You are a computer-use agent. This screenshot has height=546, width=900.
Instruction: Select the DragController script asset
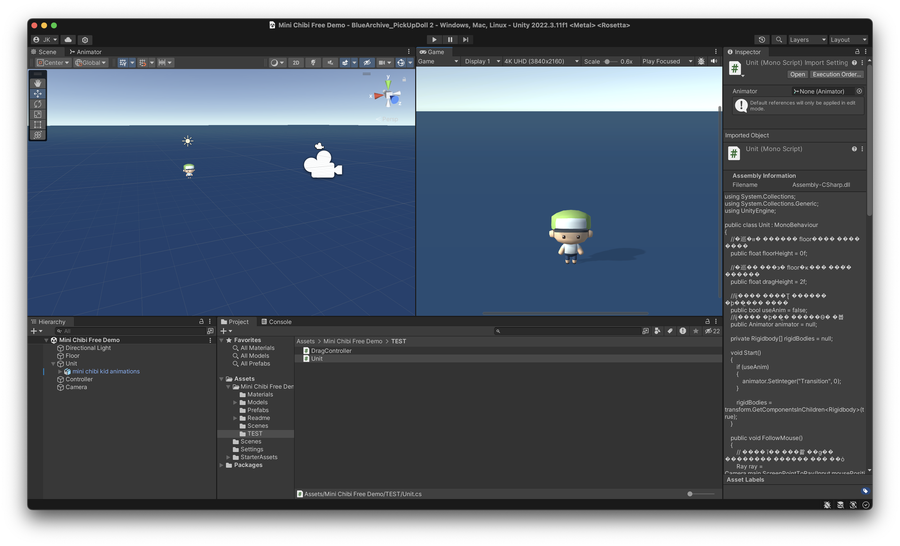point(331,351)
